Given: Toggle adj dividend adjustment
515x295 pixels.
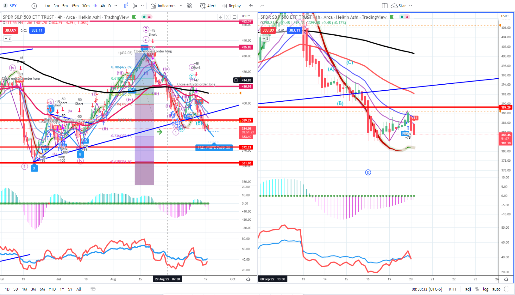Looking at the screenshot, I should [468, 289].
